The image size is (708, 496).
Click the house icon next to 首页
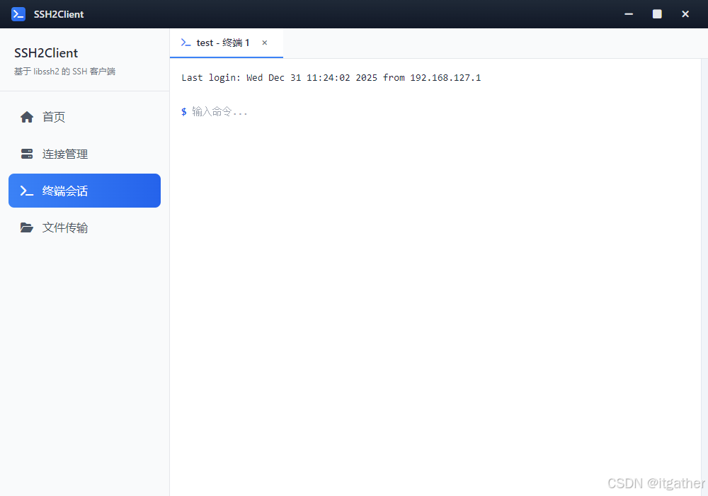pos(27,117)
